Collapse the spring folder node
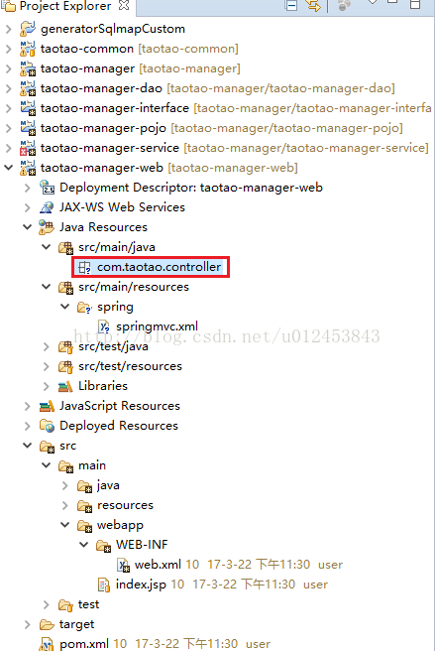The image size is (435, 651). coord(65,307)
